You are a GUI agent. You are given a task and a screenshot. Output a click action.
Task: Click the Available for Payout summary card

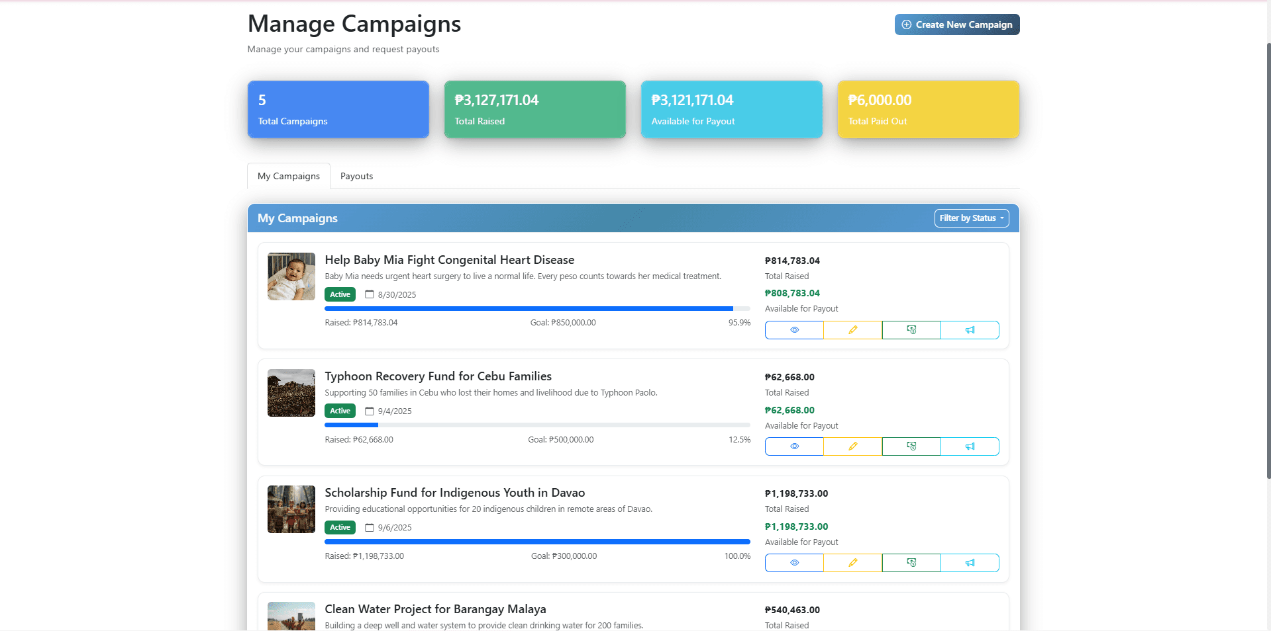click(732, 109)
